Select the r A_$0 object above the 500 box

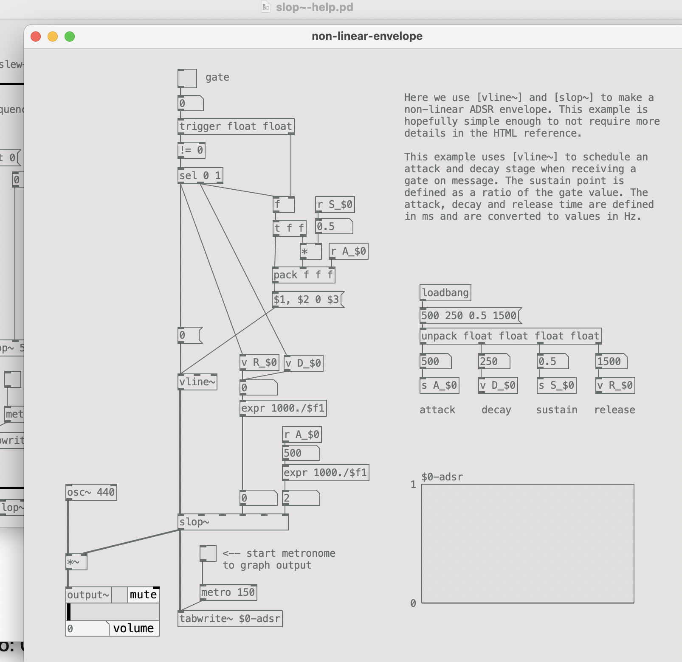(x=302, y=435)
